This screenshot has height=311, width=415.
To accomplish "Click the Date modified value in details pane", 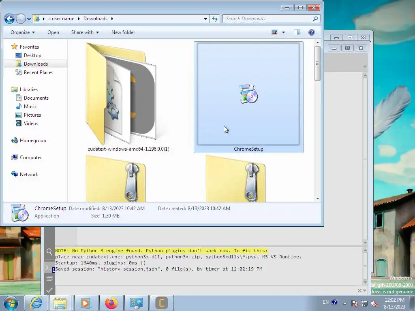I will pos(123,209).
